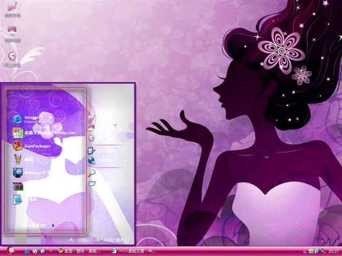
Task: Expand the Connect To submenu arrow
Action: tap(125, 161)
